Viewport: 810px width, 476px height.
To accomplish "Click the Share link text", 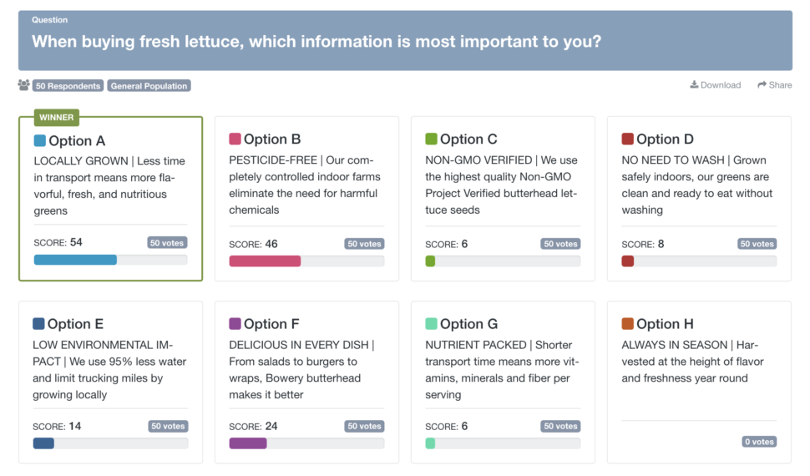I will point(780,84).
